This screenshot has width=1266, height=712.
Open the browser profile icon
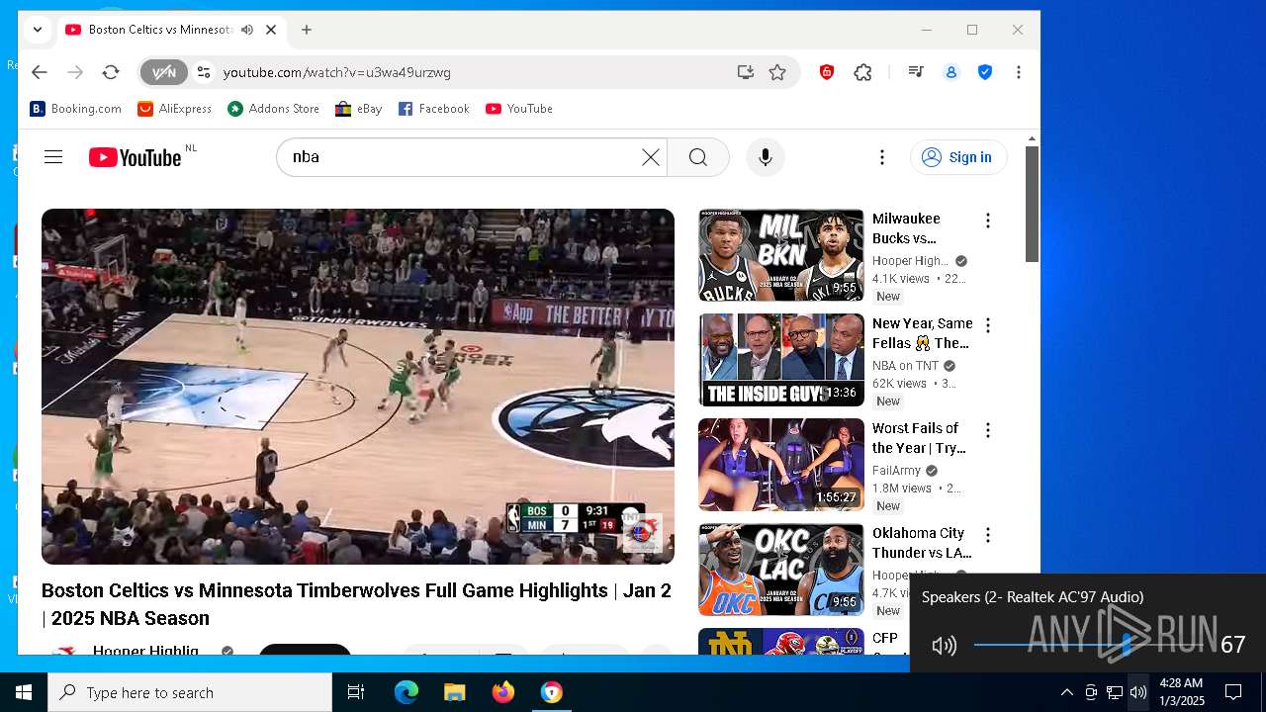[951, 72]
